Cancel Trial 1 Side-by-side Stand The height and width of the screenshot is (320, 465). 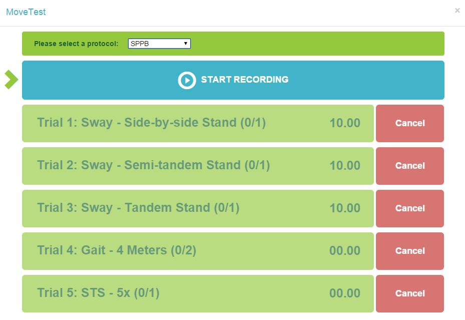click(x=409, y=123)
